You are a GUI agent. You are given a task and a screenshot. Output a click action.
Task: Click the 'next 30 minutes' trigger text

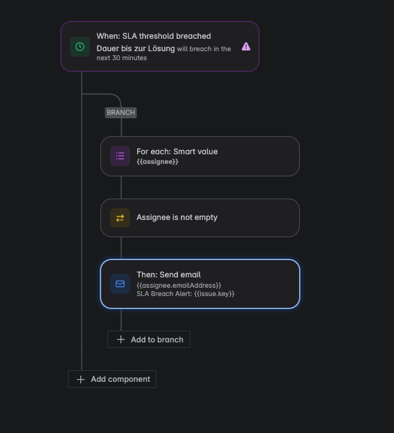(122, 58)
